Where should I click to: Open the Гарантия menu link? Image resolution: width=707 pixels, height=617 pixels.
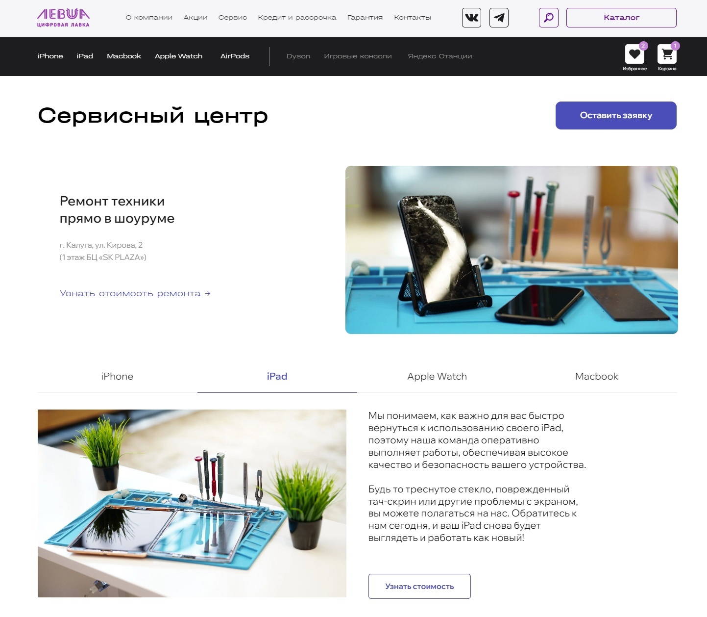tap(365, 18)
